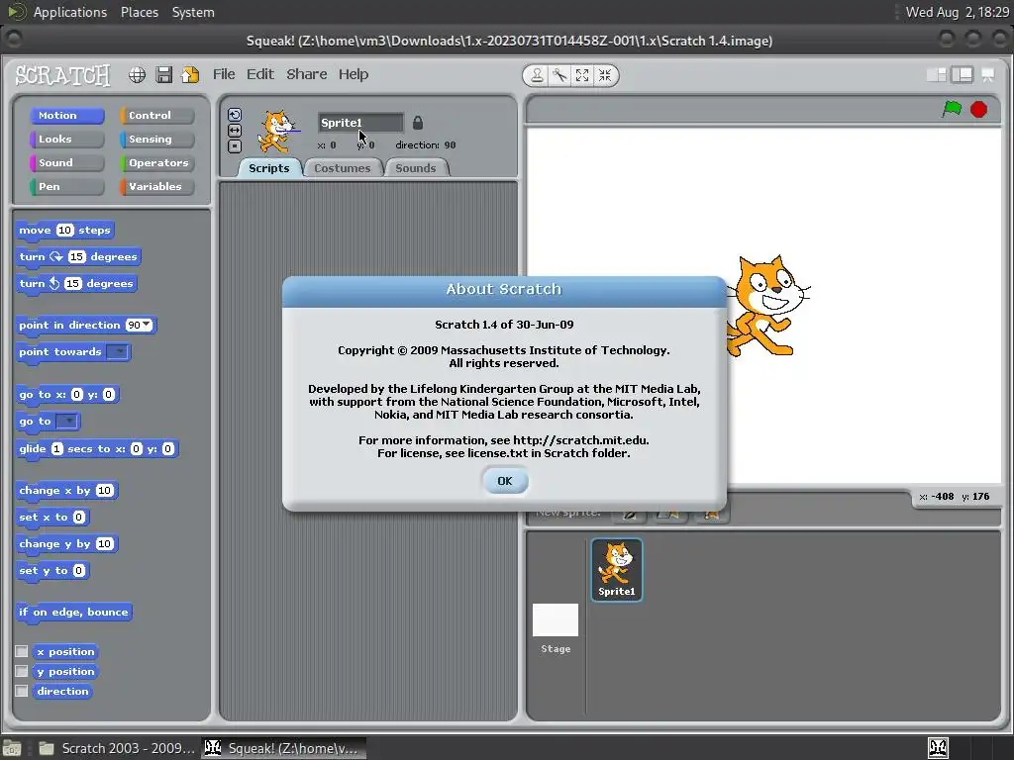
Task: Toggle the sprite lock icon
Action: pyautogui.click(x=418, y=122)
